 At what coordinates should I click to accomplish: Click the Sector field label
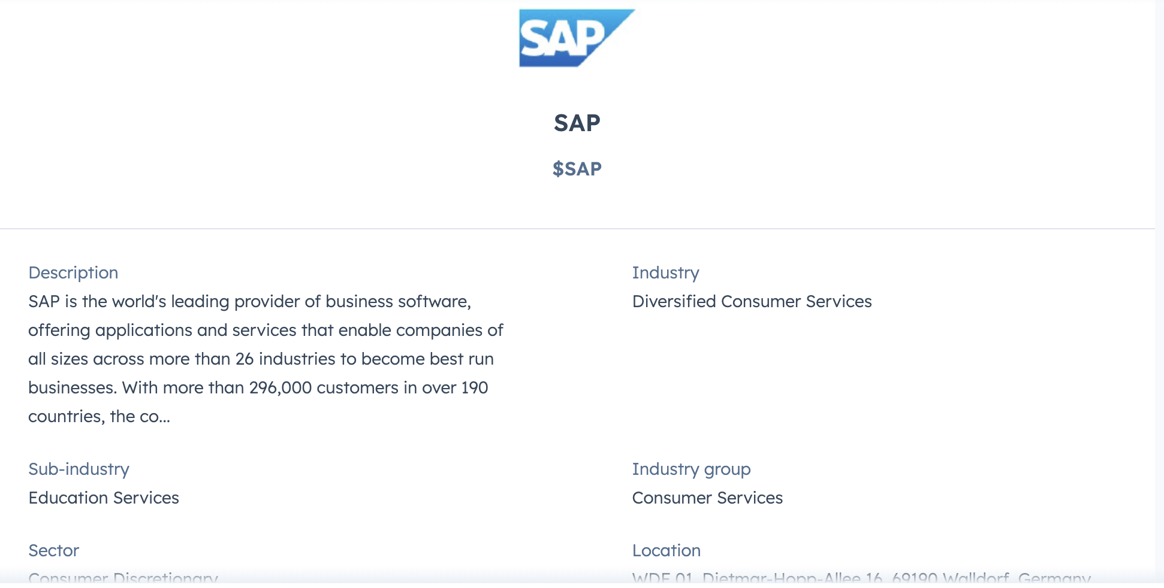[x=53, y=550]
